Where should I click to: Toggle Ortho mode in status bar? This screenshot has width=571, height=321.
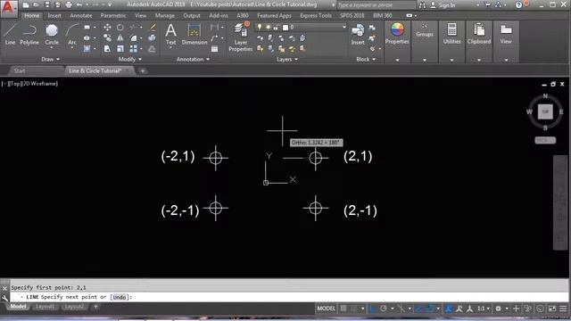(373, 309)
